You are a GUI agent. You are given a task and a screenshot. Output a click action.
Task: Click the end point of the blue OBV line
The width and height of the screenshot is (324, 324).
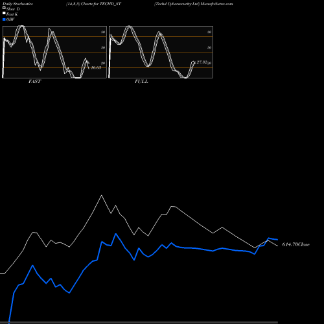coord(277,240)
